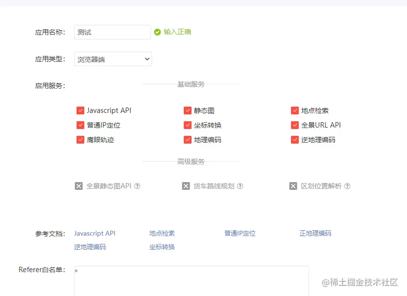Open the 普通IP定位 reference doc link

240,233
